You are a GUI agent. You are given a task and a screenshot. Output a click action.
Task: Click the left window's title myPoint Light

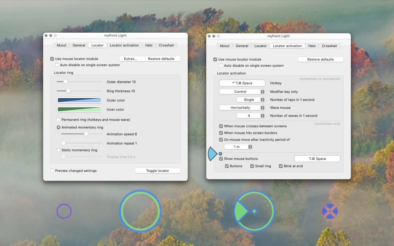pos(115,35)
